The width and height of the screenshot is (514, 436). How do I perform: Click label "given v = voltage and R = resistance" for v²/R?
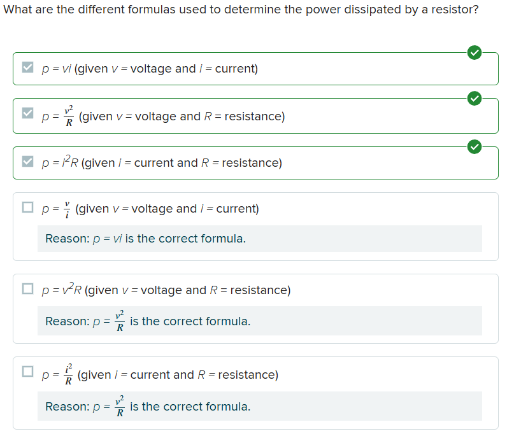pyautogui.click(x=182, y=116)
